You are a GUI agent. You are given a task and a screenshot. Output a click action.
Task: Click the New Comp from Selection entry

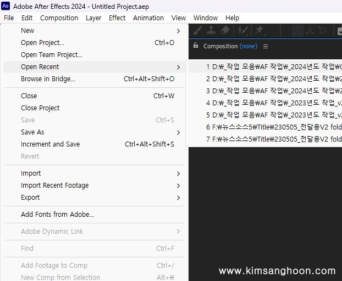94,277
